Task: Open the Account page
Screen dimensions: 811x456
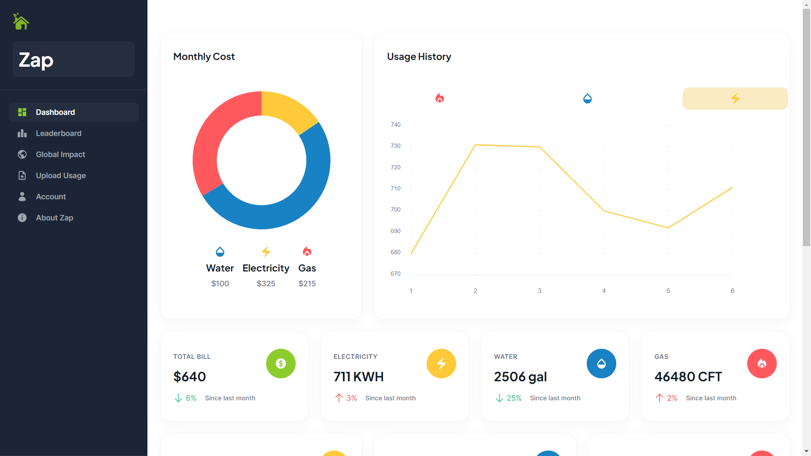Action: [73, 197]
